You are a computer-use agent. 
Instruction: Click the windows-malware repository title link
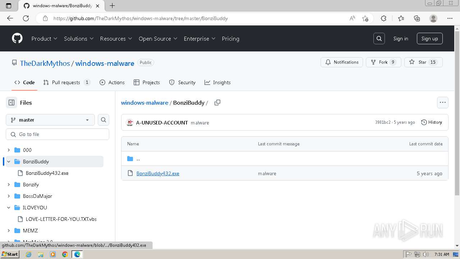pos(105,63)
